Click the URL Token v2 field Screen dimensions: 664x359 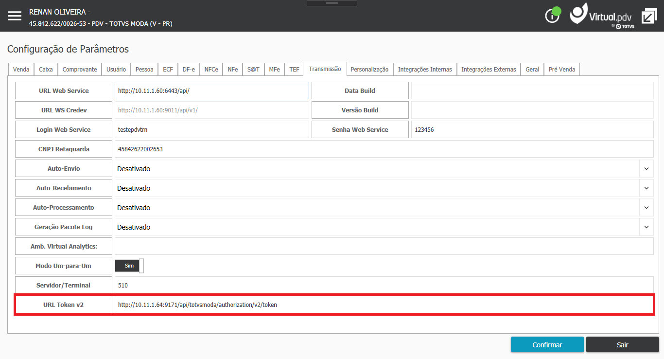384,305
